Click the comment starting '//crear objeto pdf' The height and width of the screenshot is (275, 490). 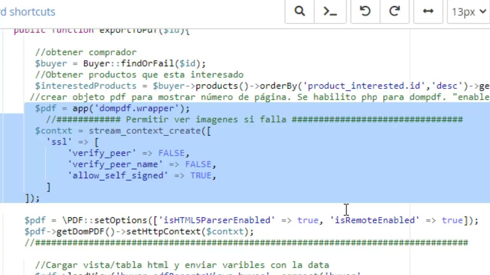(260, 97)
